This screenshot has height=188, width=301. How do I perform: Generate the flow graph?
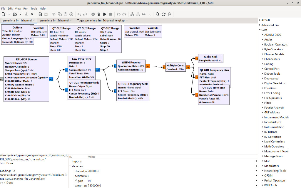(99, 14)
